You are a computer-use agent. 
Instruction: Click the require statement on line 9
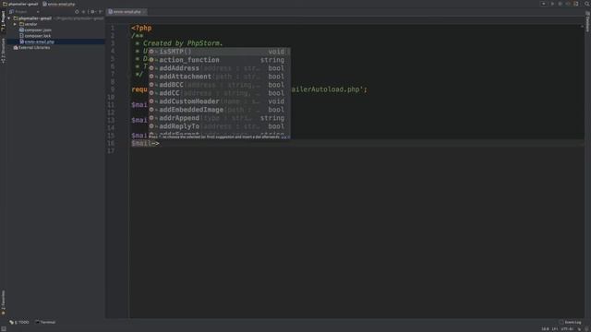(139, 89)
